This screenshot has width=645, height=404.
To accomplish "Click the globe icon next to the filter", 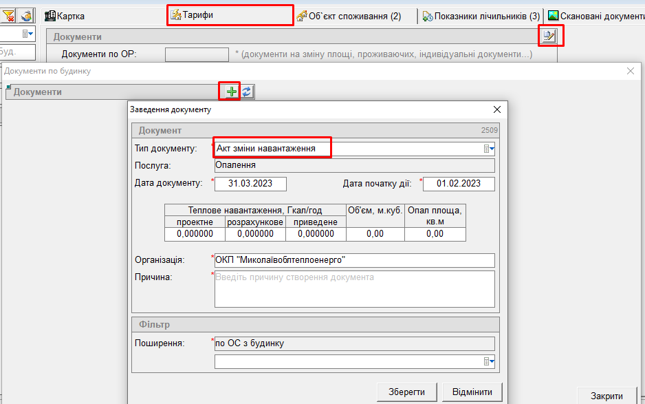I will click(x=27, y=16).
